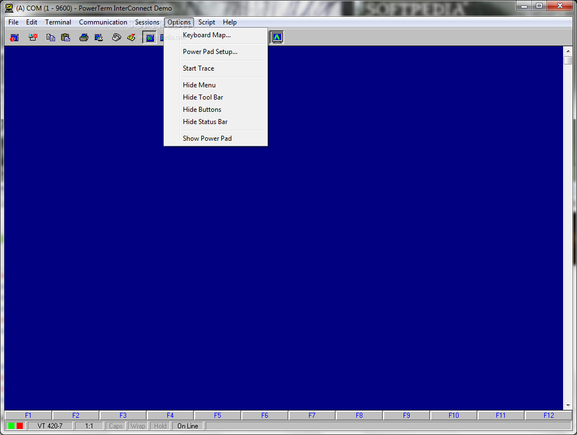
Task: Click the disconnect toolbar icon with red X
Action: point(33,38)
